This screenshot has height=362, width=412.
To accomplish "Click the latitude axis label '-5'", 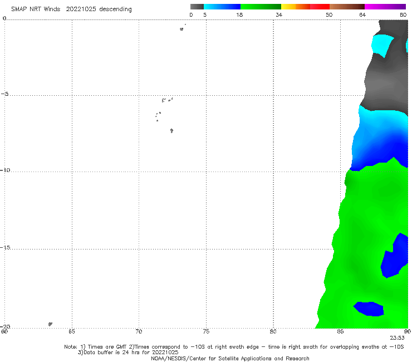I will (4, 94).
